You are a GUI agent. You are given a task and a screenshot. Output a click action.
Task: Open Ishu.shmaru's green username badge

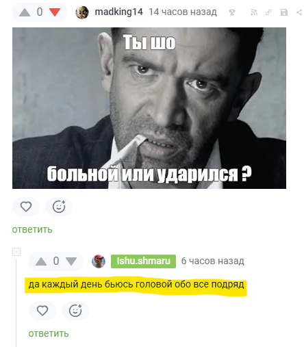(x=143, y=261)
